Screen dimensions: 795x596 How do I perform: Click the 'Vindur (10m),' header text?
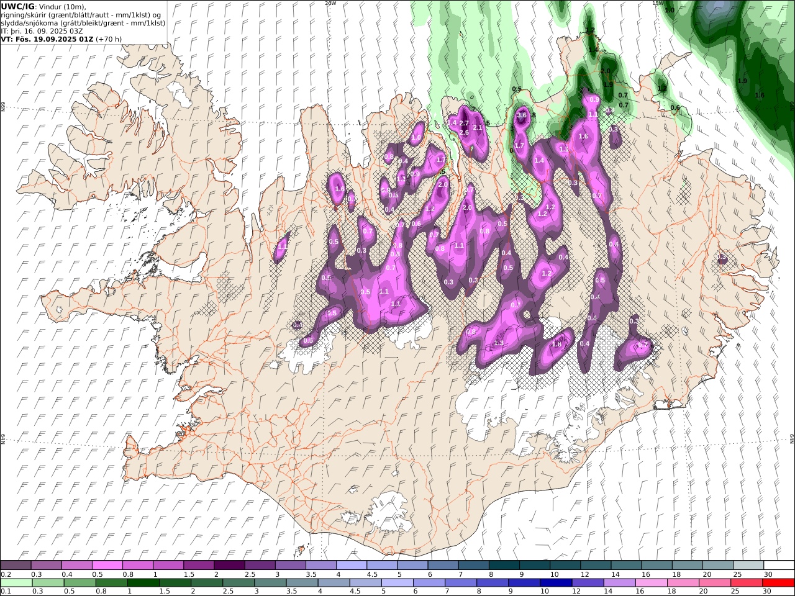coord(62,6)
